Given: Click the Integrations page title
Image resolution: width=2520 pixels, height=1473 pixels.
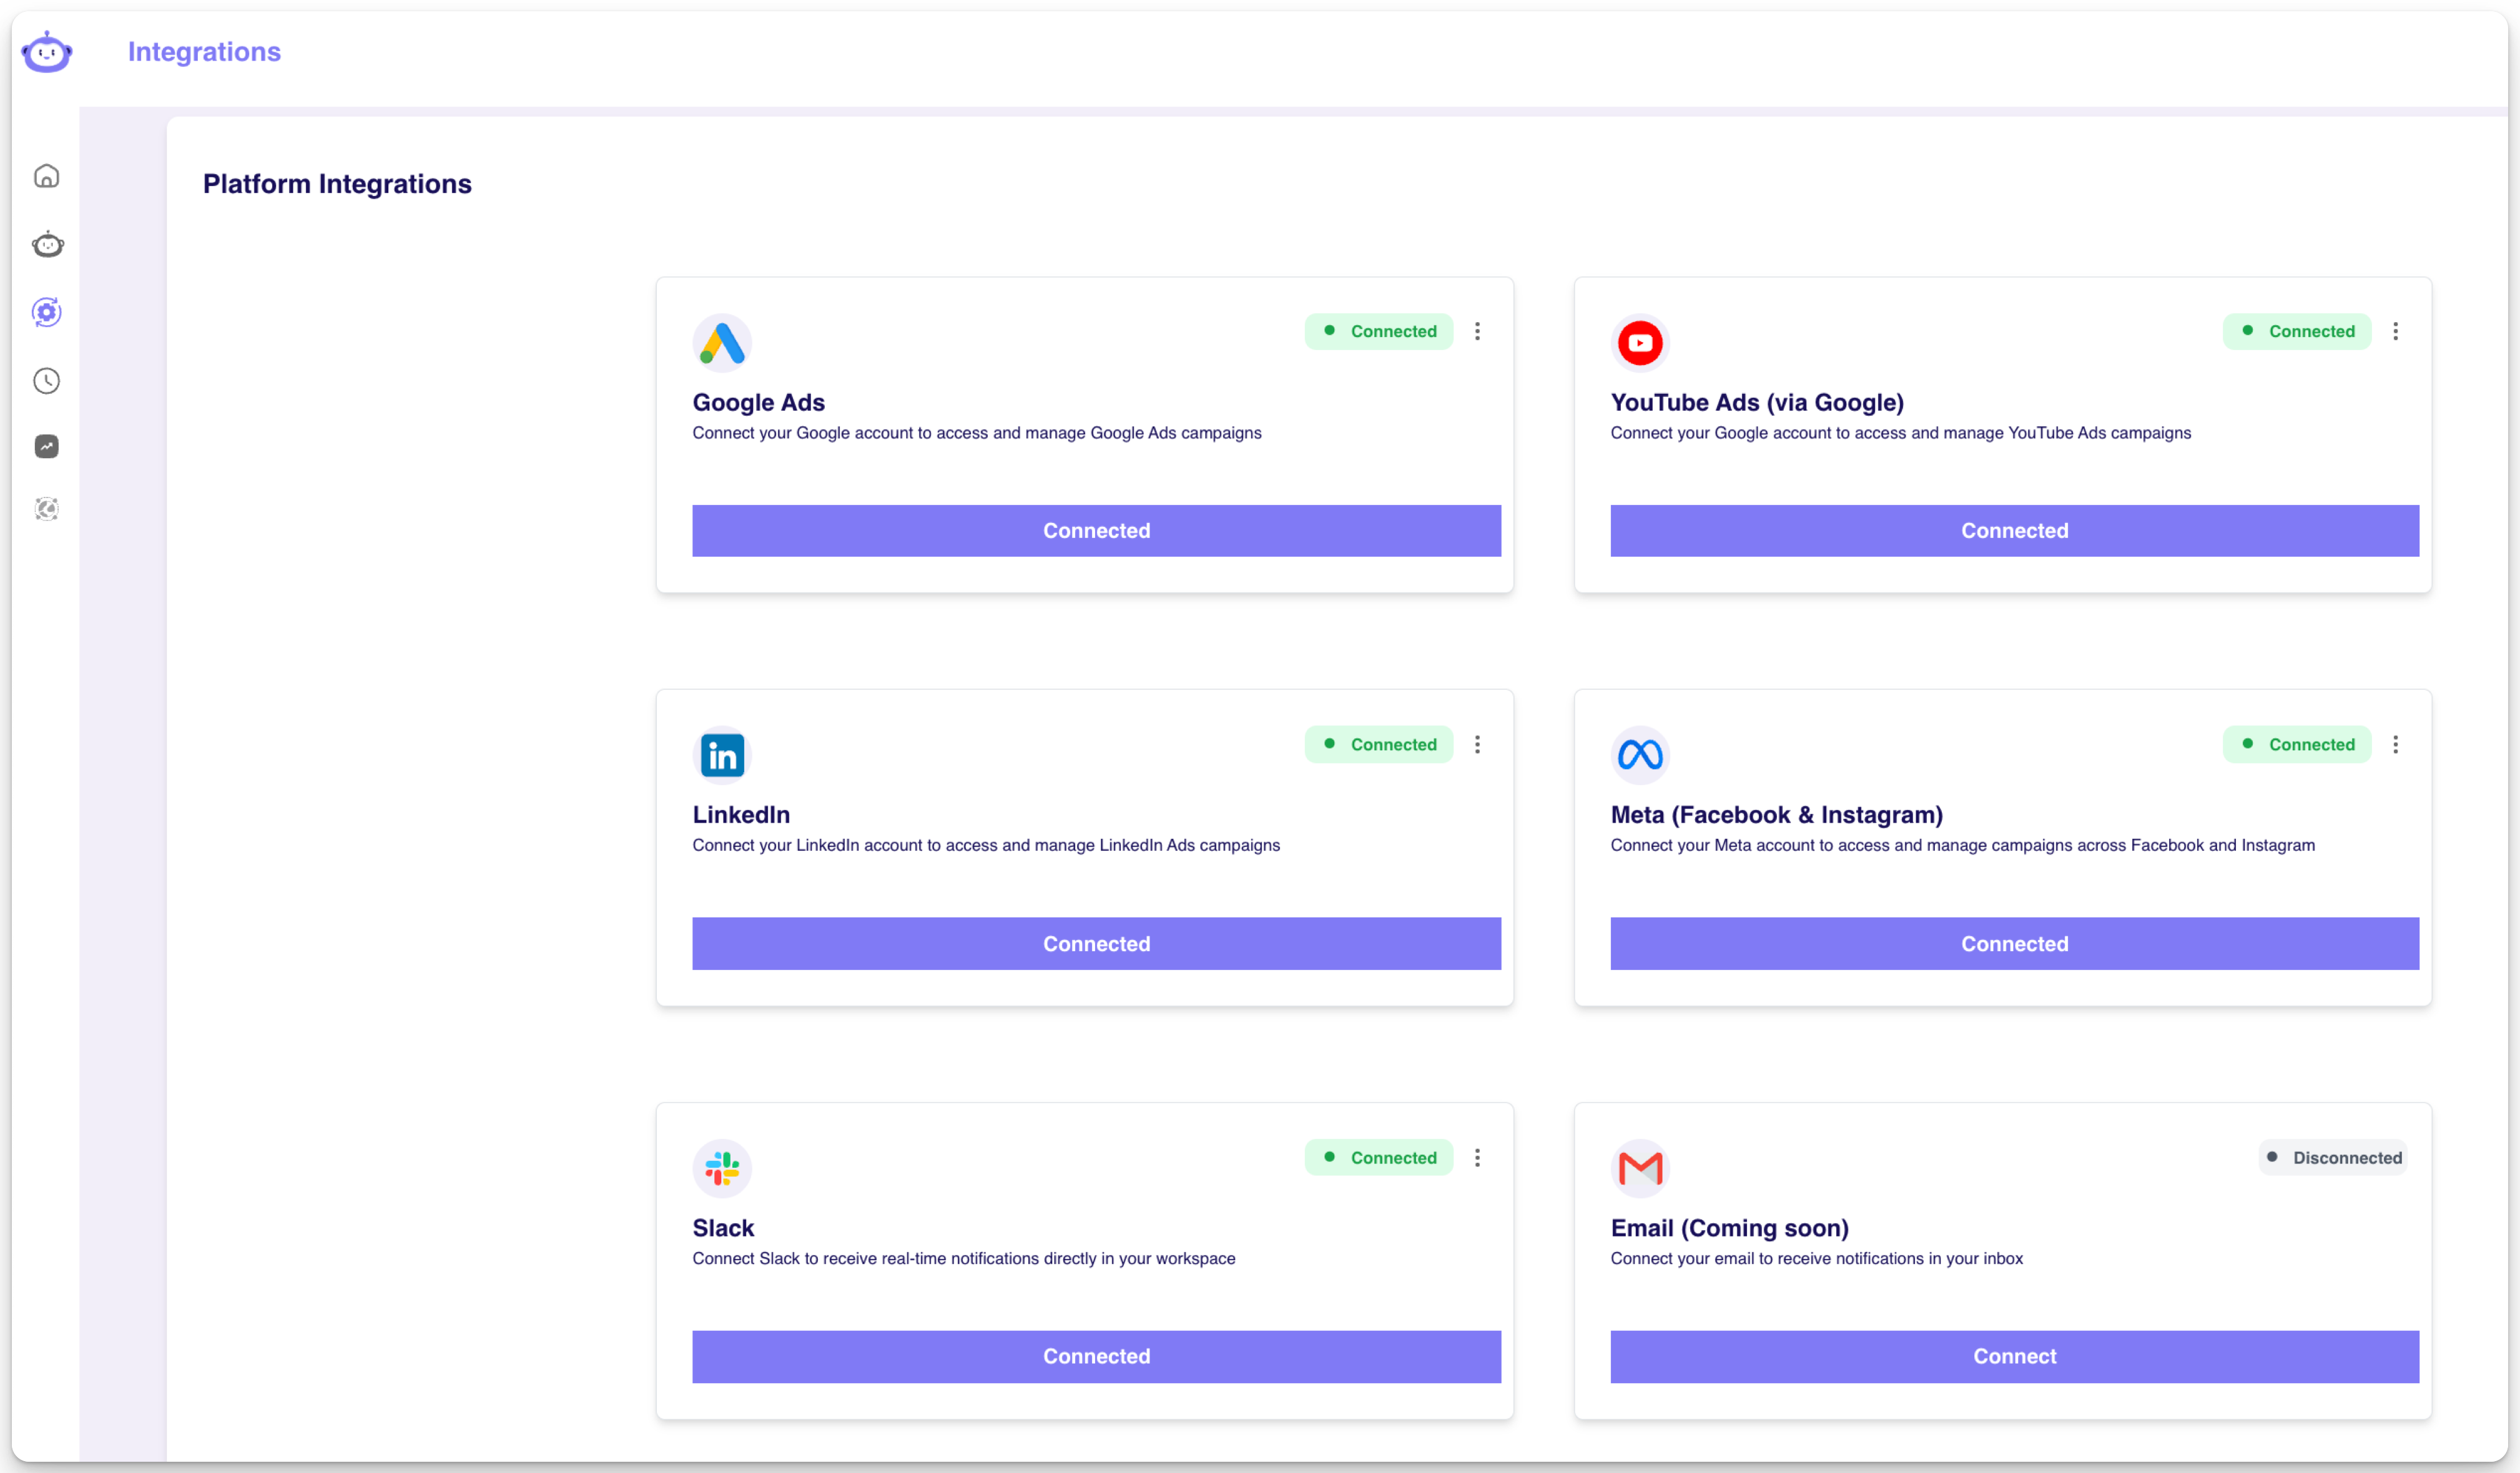Looking at the screenshot, I should (x=204, y=52).
